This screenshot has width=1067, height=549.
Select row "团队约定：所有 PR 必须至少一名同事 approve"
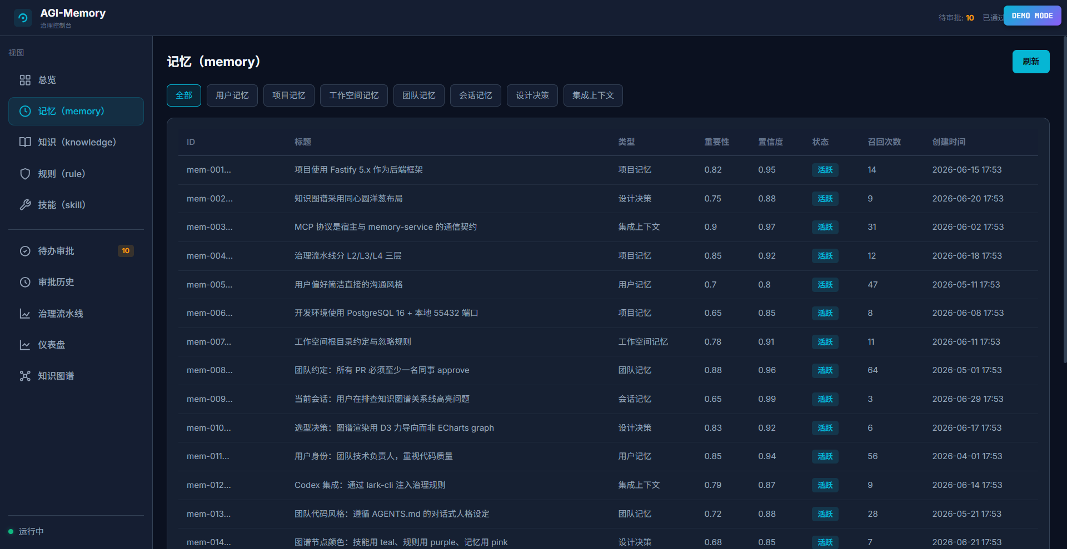(608, 370)
